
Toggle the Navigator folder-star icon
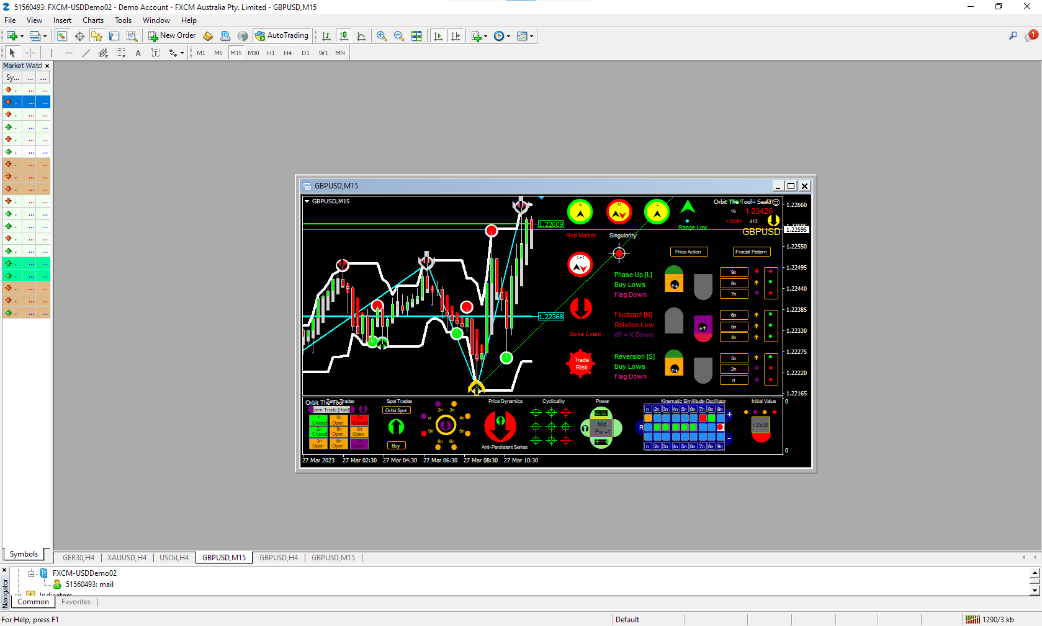97,36
